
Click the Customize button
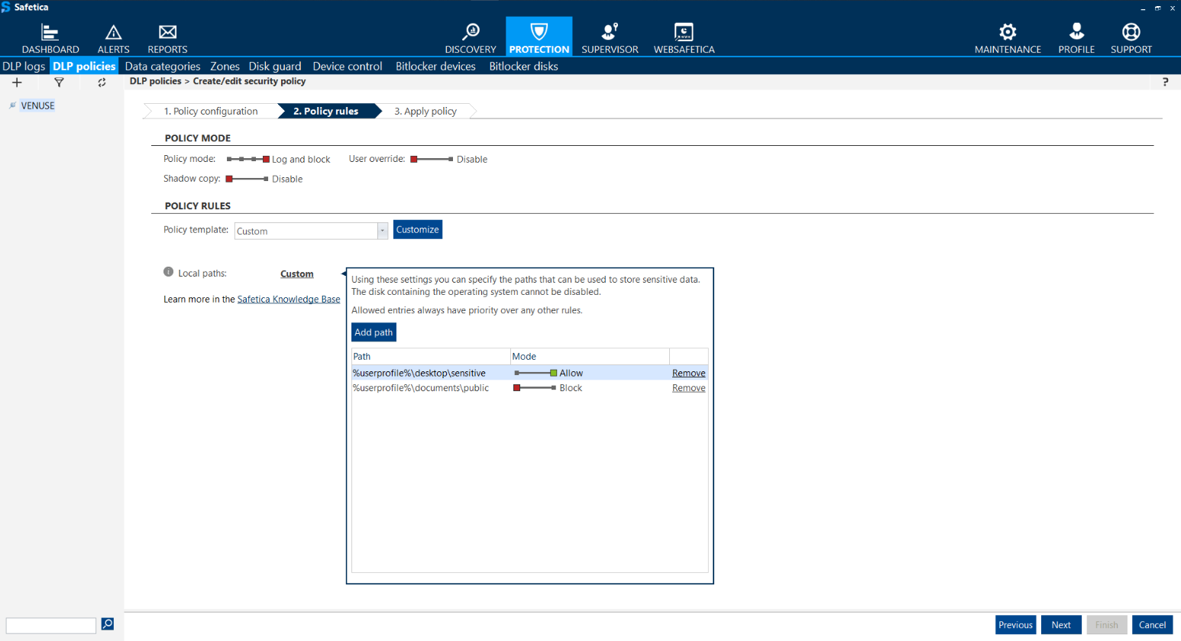click(x=418, y=229)
